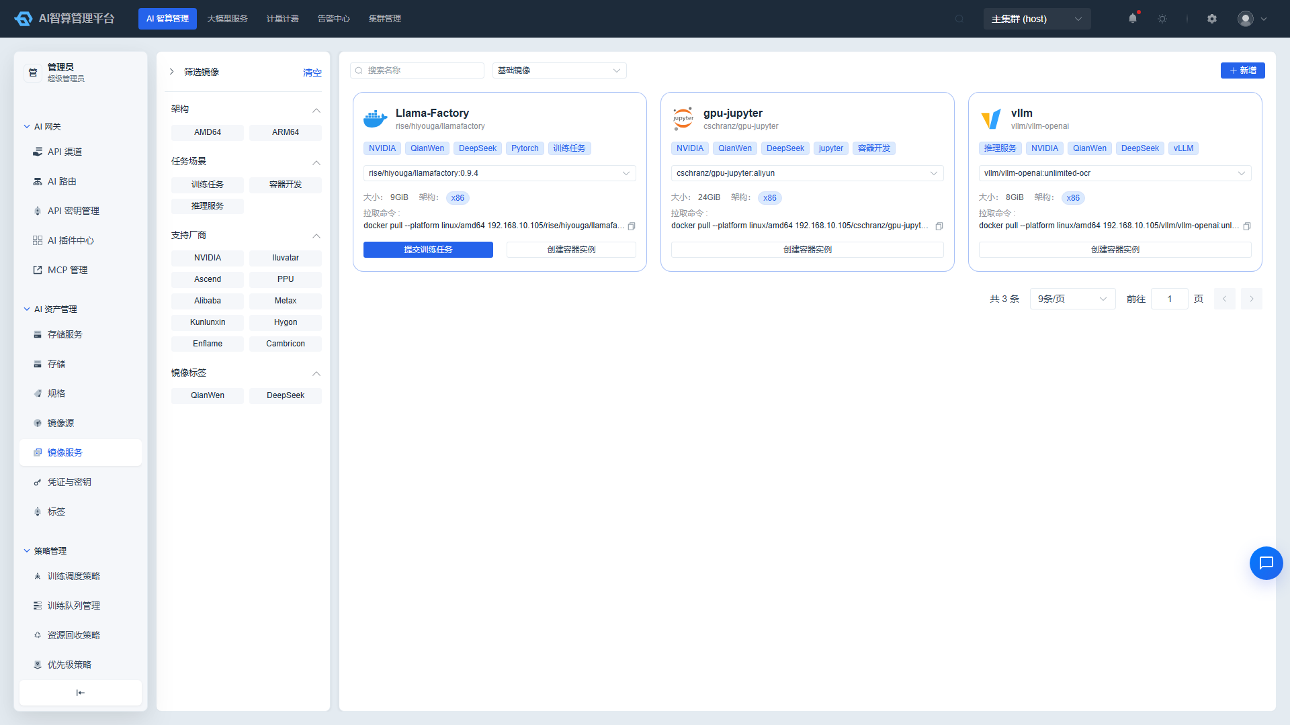Open the Llama-Factory version dropdown
This screenshot has width=1290, height=725.
pos(500,173)
